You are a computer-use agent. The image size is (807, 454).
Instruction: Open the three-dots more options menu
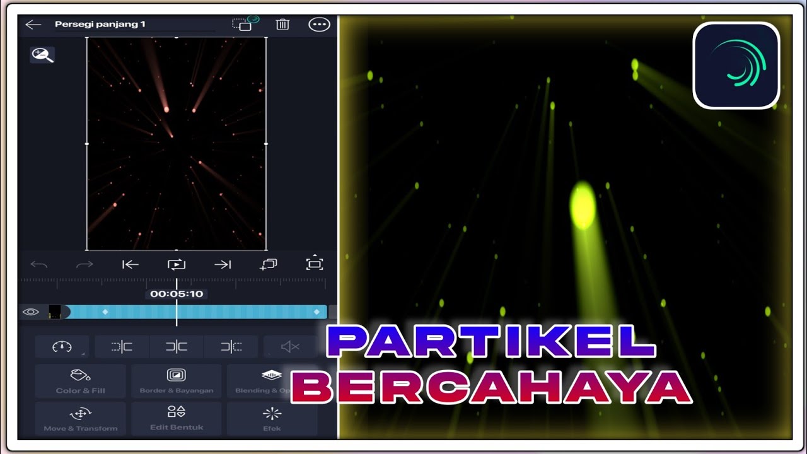coord(319,25)
